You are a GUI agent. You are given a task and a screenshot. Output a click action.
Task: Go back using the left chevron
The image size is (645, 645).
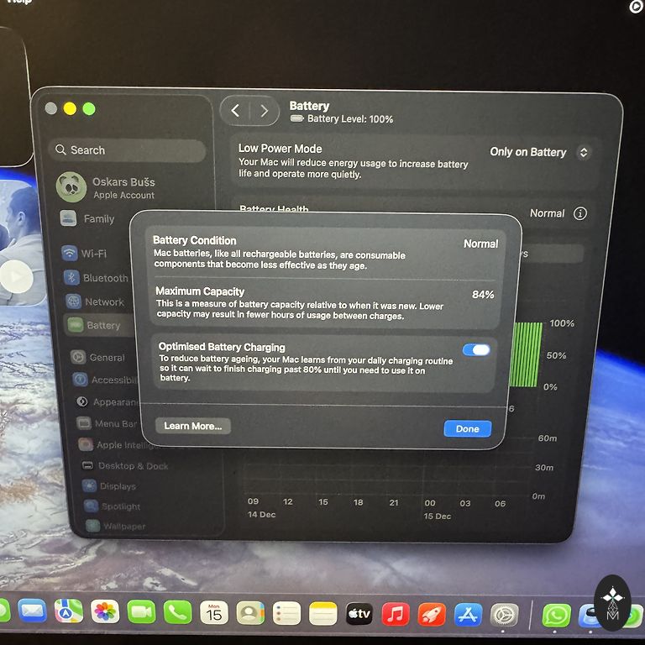(x=235, y=111)
